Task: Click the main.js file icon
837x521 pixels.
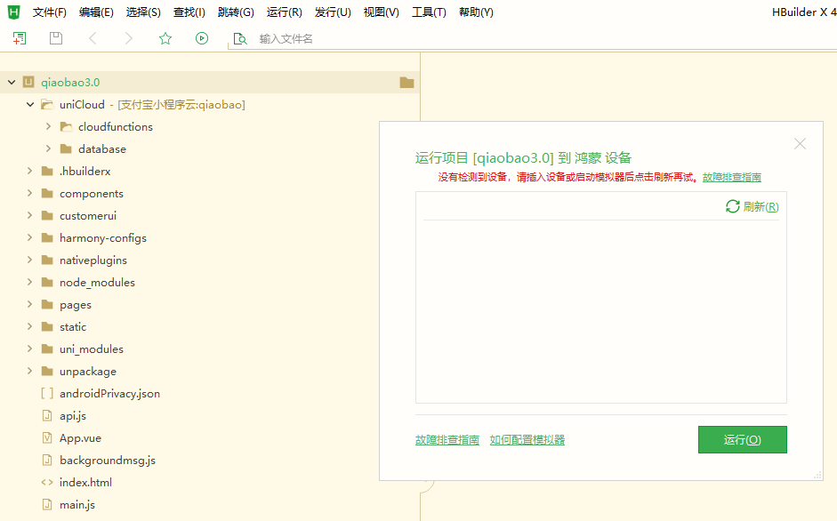Action: pos(47,504)
